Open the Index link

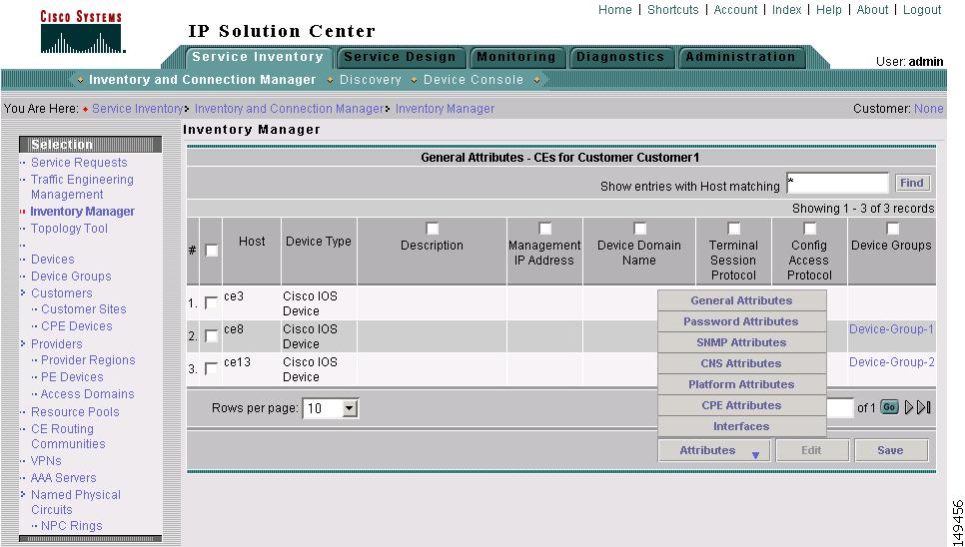click(x=786, y=10)
